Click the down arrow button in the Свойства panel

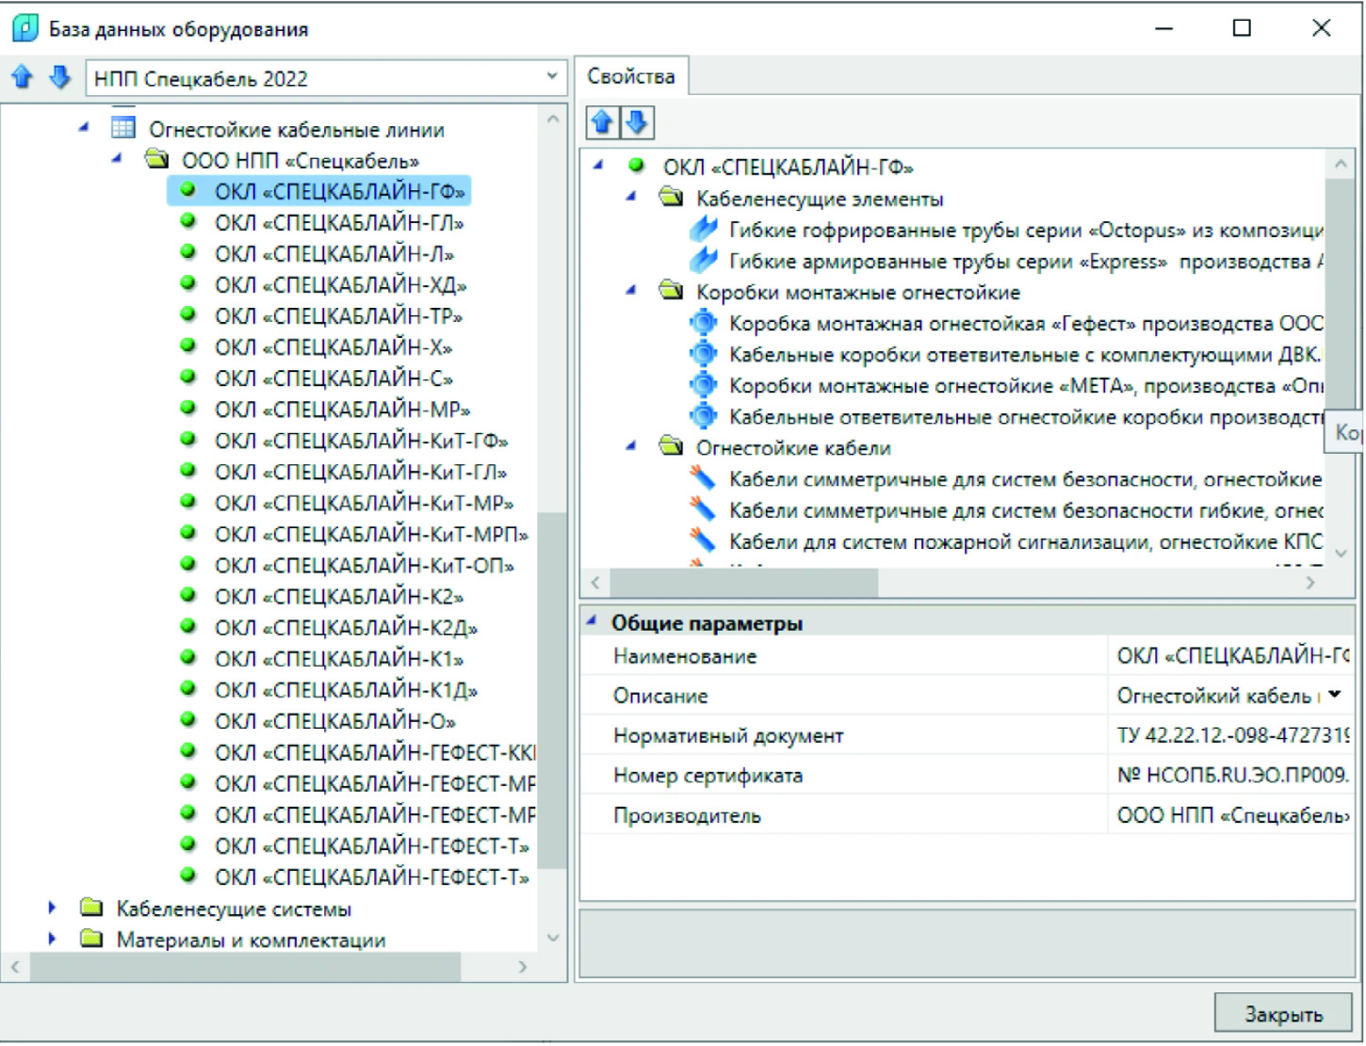click(x=637, y=122)
